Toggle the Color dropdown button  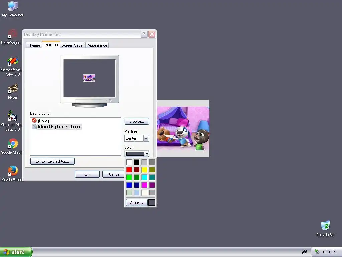point(137,154)
